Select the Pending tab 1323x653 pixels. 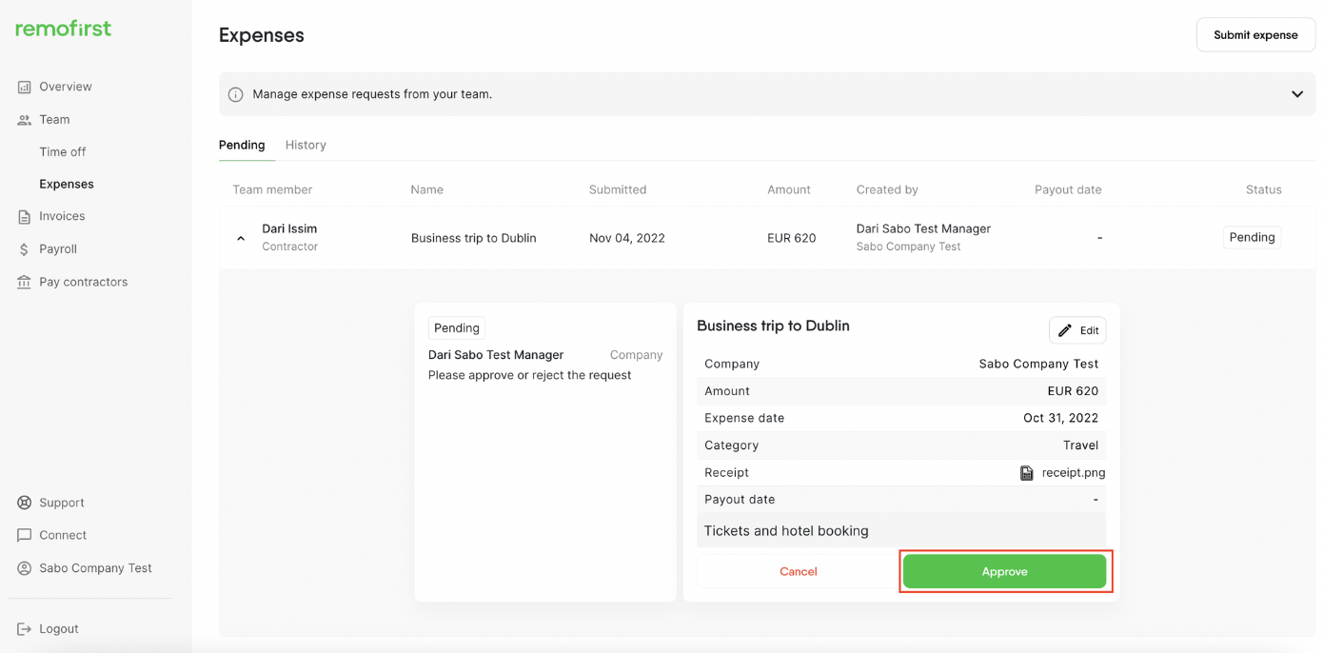(x=242, y=145)
